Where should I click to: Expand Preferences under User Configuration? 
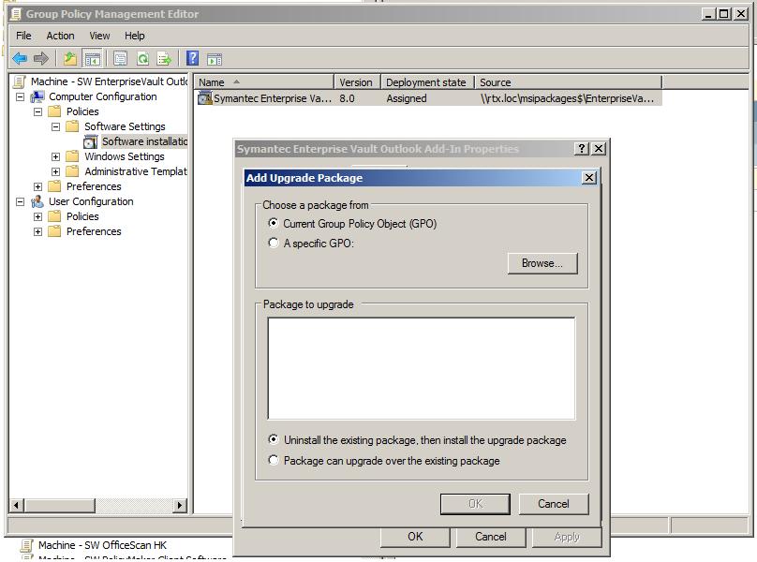[38, 231]
